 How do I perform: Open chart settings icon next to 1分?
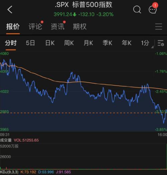point(161,43)
